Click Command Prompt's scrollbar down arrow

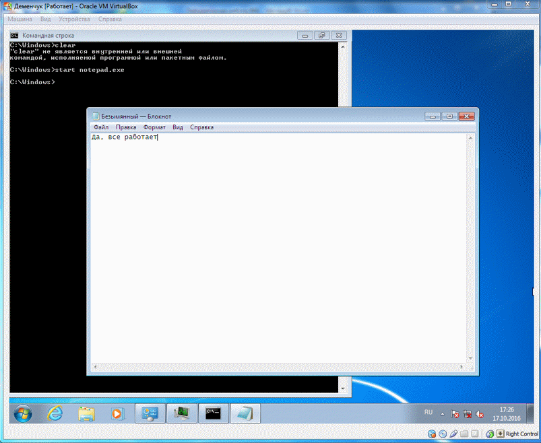point(344,388)
